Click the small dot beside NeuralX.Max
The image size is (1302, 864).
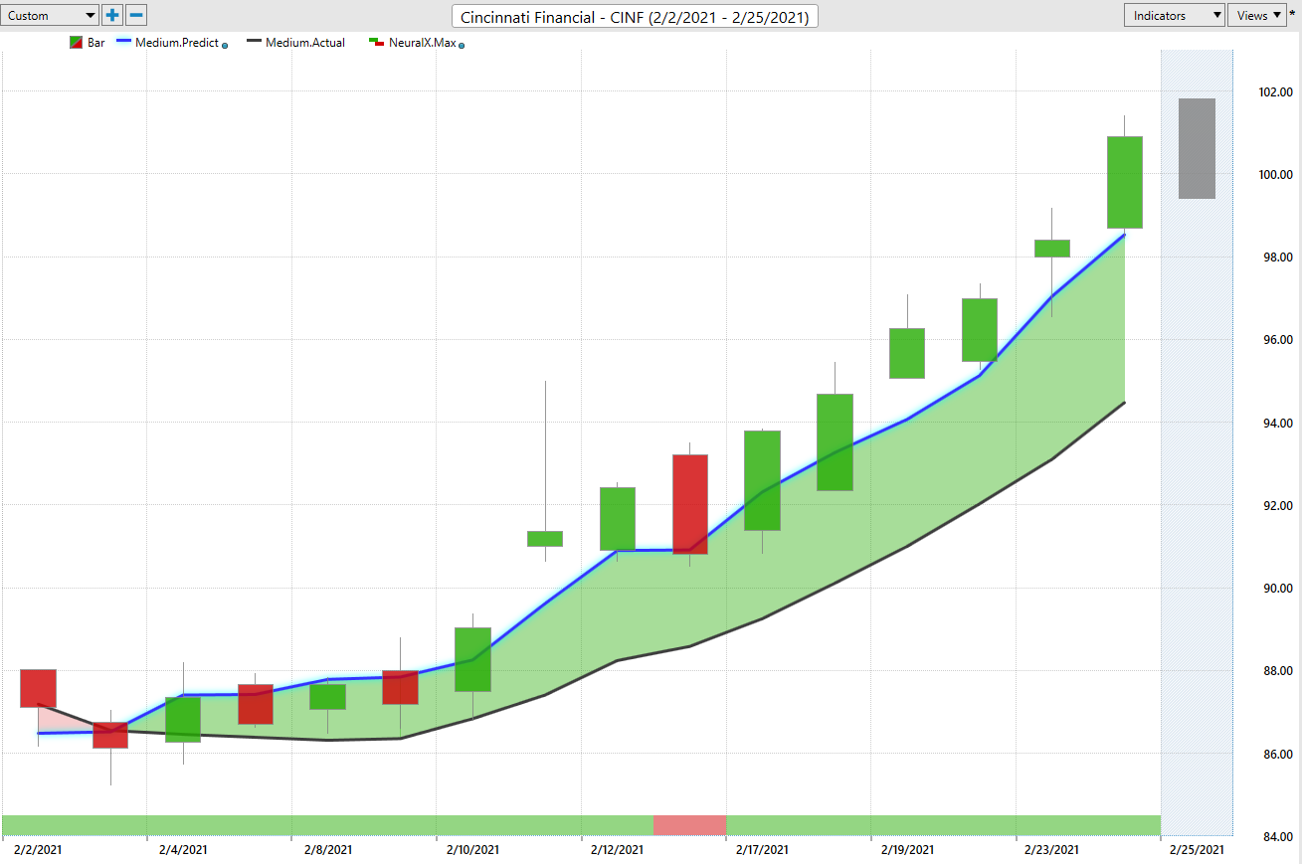[x=462, y=46]
